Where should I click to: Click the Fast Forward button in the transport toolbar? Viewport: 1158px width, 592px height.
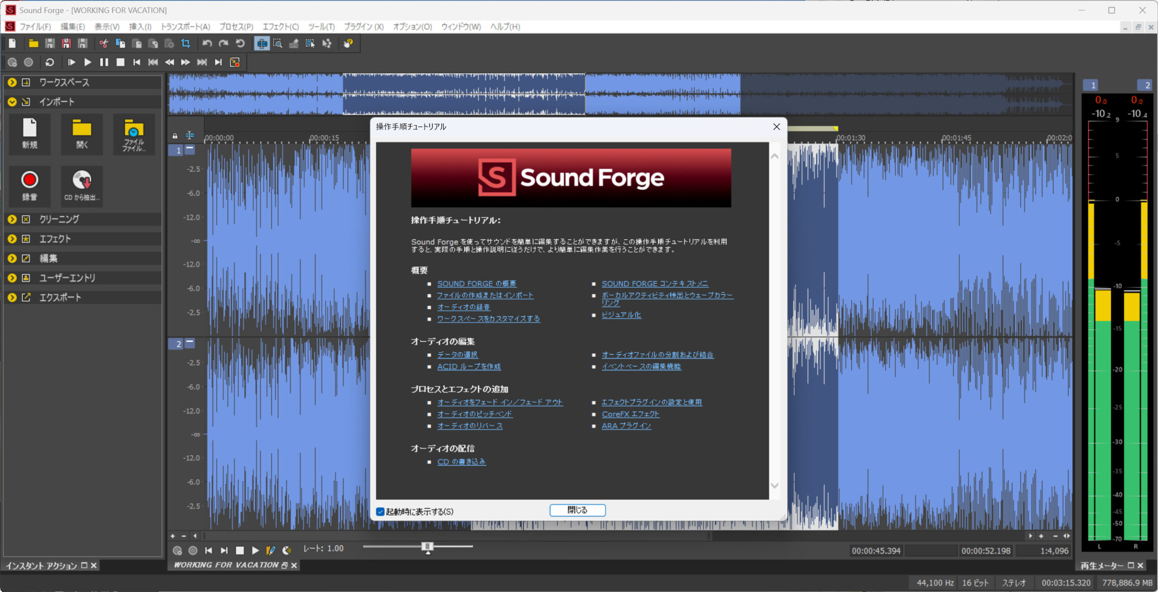pos(185,62)
